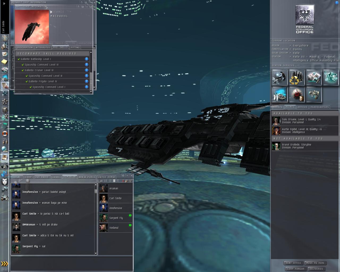This screenshot has height=272, width=340.
Task: Open the ship module station service icon
Action: click(x=314, y=94)
